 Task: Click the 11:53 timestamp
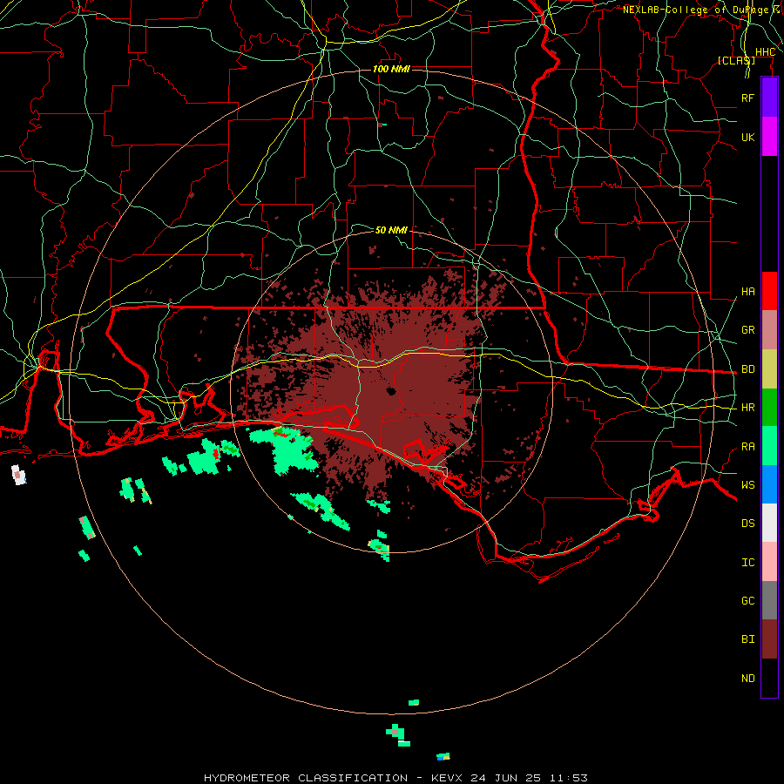pyautogui.click(x=568, y=778)
